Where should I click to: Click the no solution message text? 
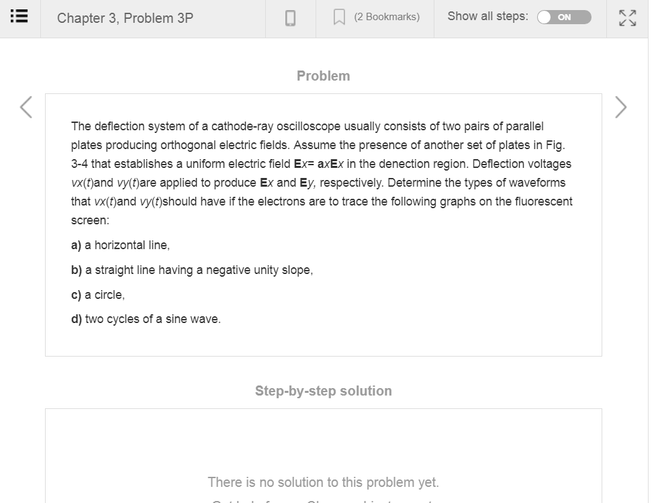(x=323, y=482)
